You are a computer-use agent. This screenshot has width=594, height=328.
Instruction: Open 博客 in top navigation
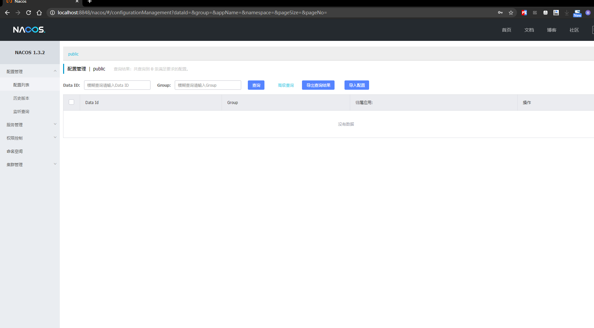[x=552, y=30]
